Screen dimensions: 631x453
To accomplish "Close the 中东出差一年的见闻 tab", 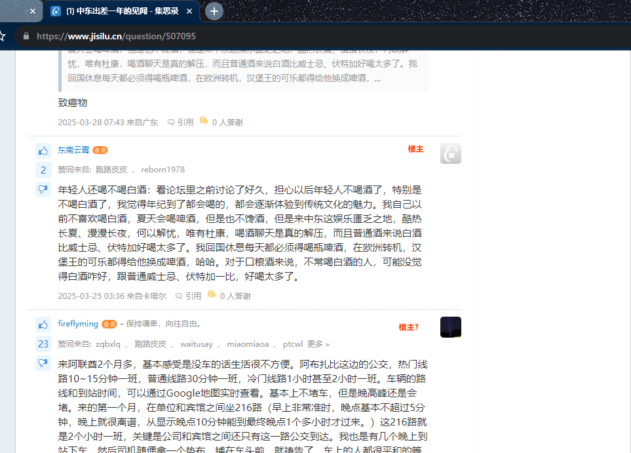I will tap(189, 11).
